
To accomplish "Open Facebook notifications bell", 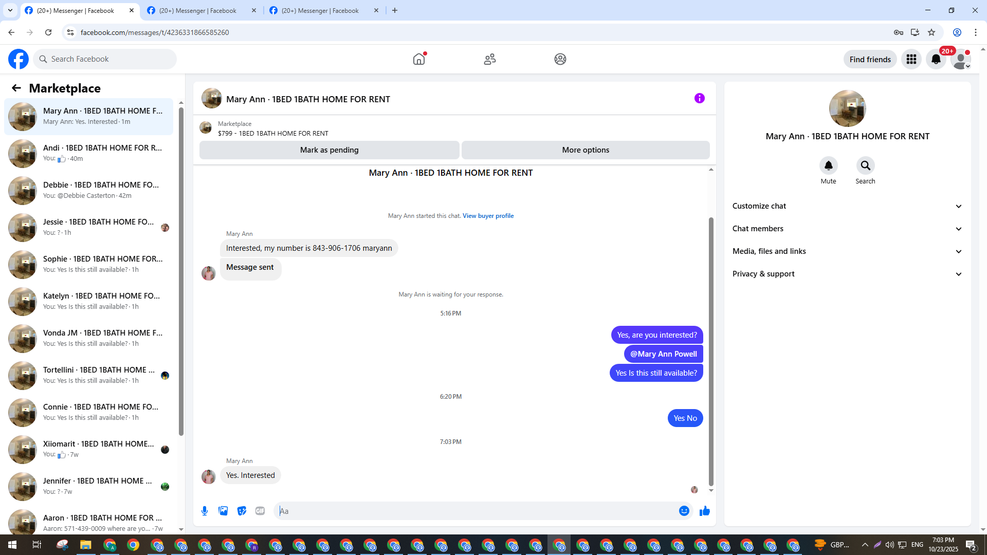I will [x=936, y=59].
